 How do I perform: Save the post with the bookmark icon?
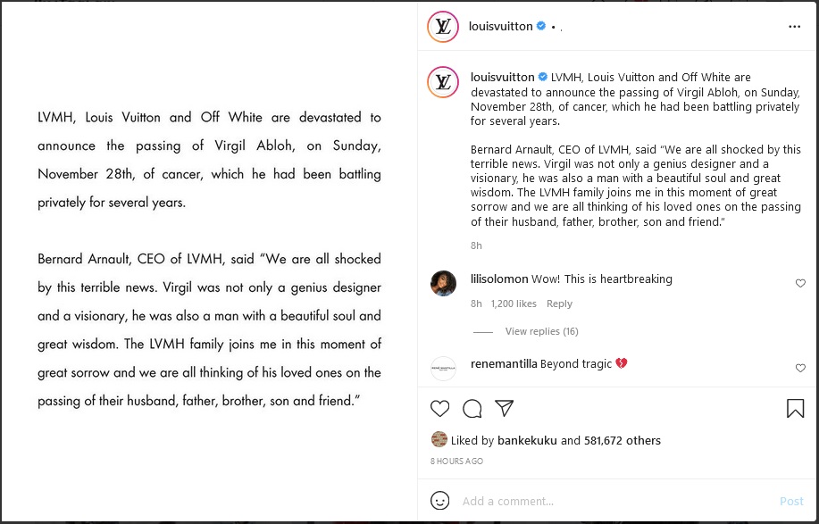point(795,409)
